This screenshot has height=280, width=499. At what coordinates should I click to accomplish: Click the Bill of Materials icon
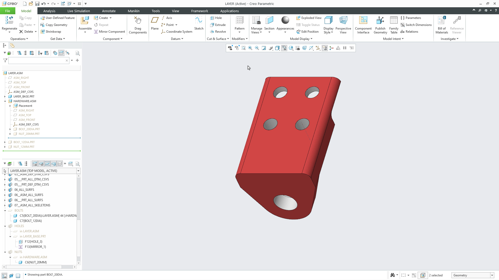coord(442,25)
